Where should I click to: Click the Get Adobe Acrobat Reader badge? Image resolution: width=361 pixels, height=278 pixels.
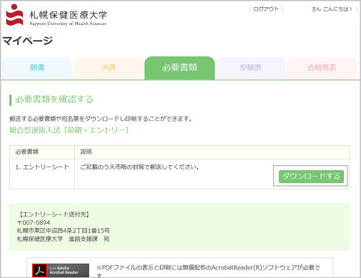pyautogui.click(x=61, y=270)
